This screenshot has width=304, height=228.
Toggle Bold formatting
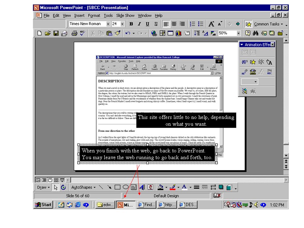131,24
